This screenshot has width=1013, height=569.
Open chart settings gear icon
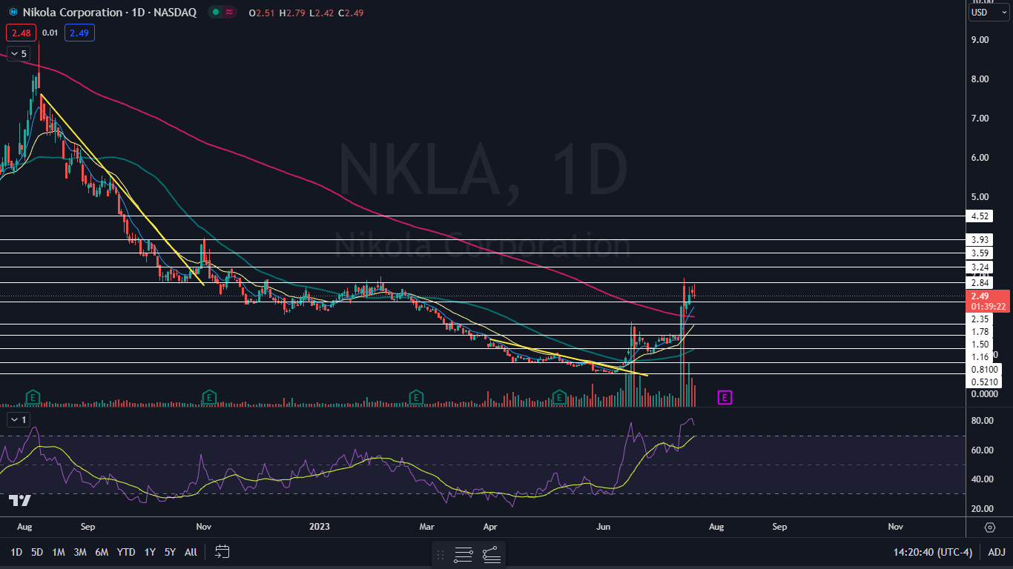click(990, 528)
